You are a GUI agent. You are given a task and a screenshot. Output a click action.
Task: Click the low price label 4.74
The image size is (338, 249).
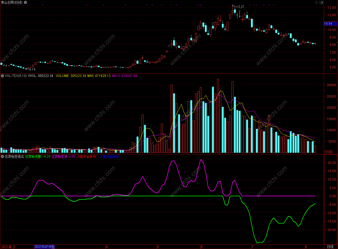32,69
